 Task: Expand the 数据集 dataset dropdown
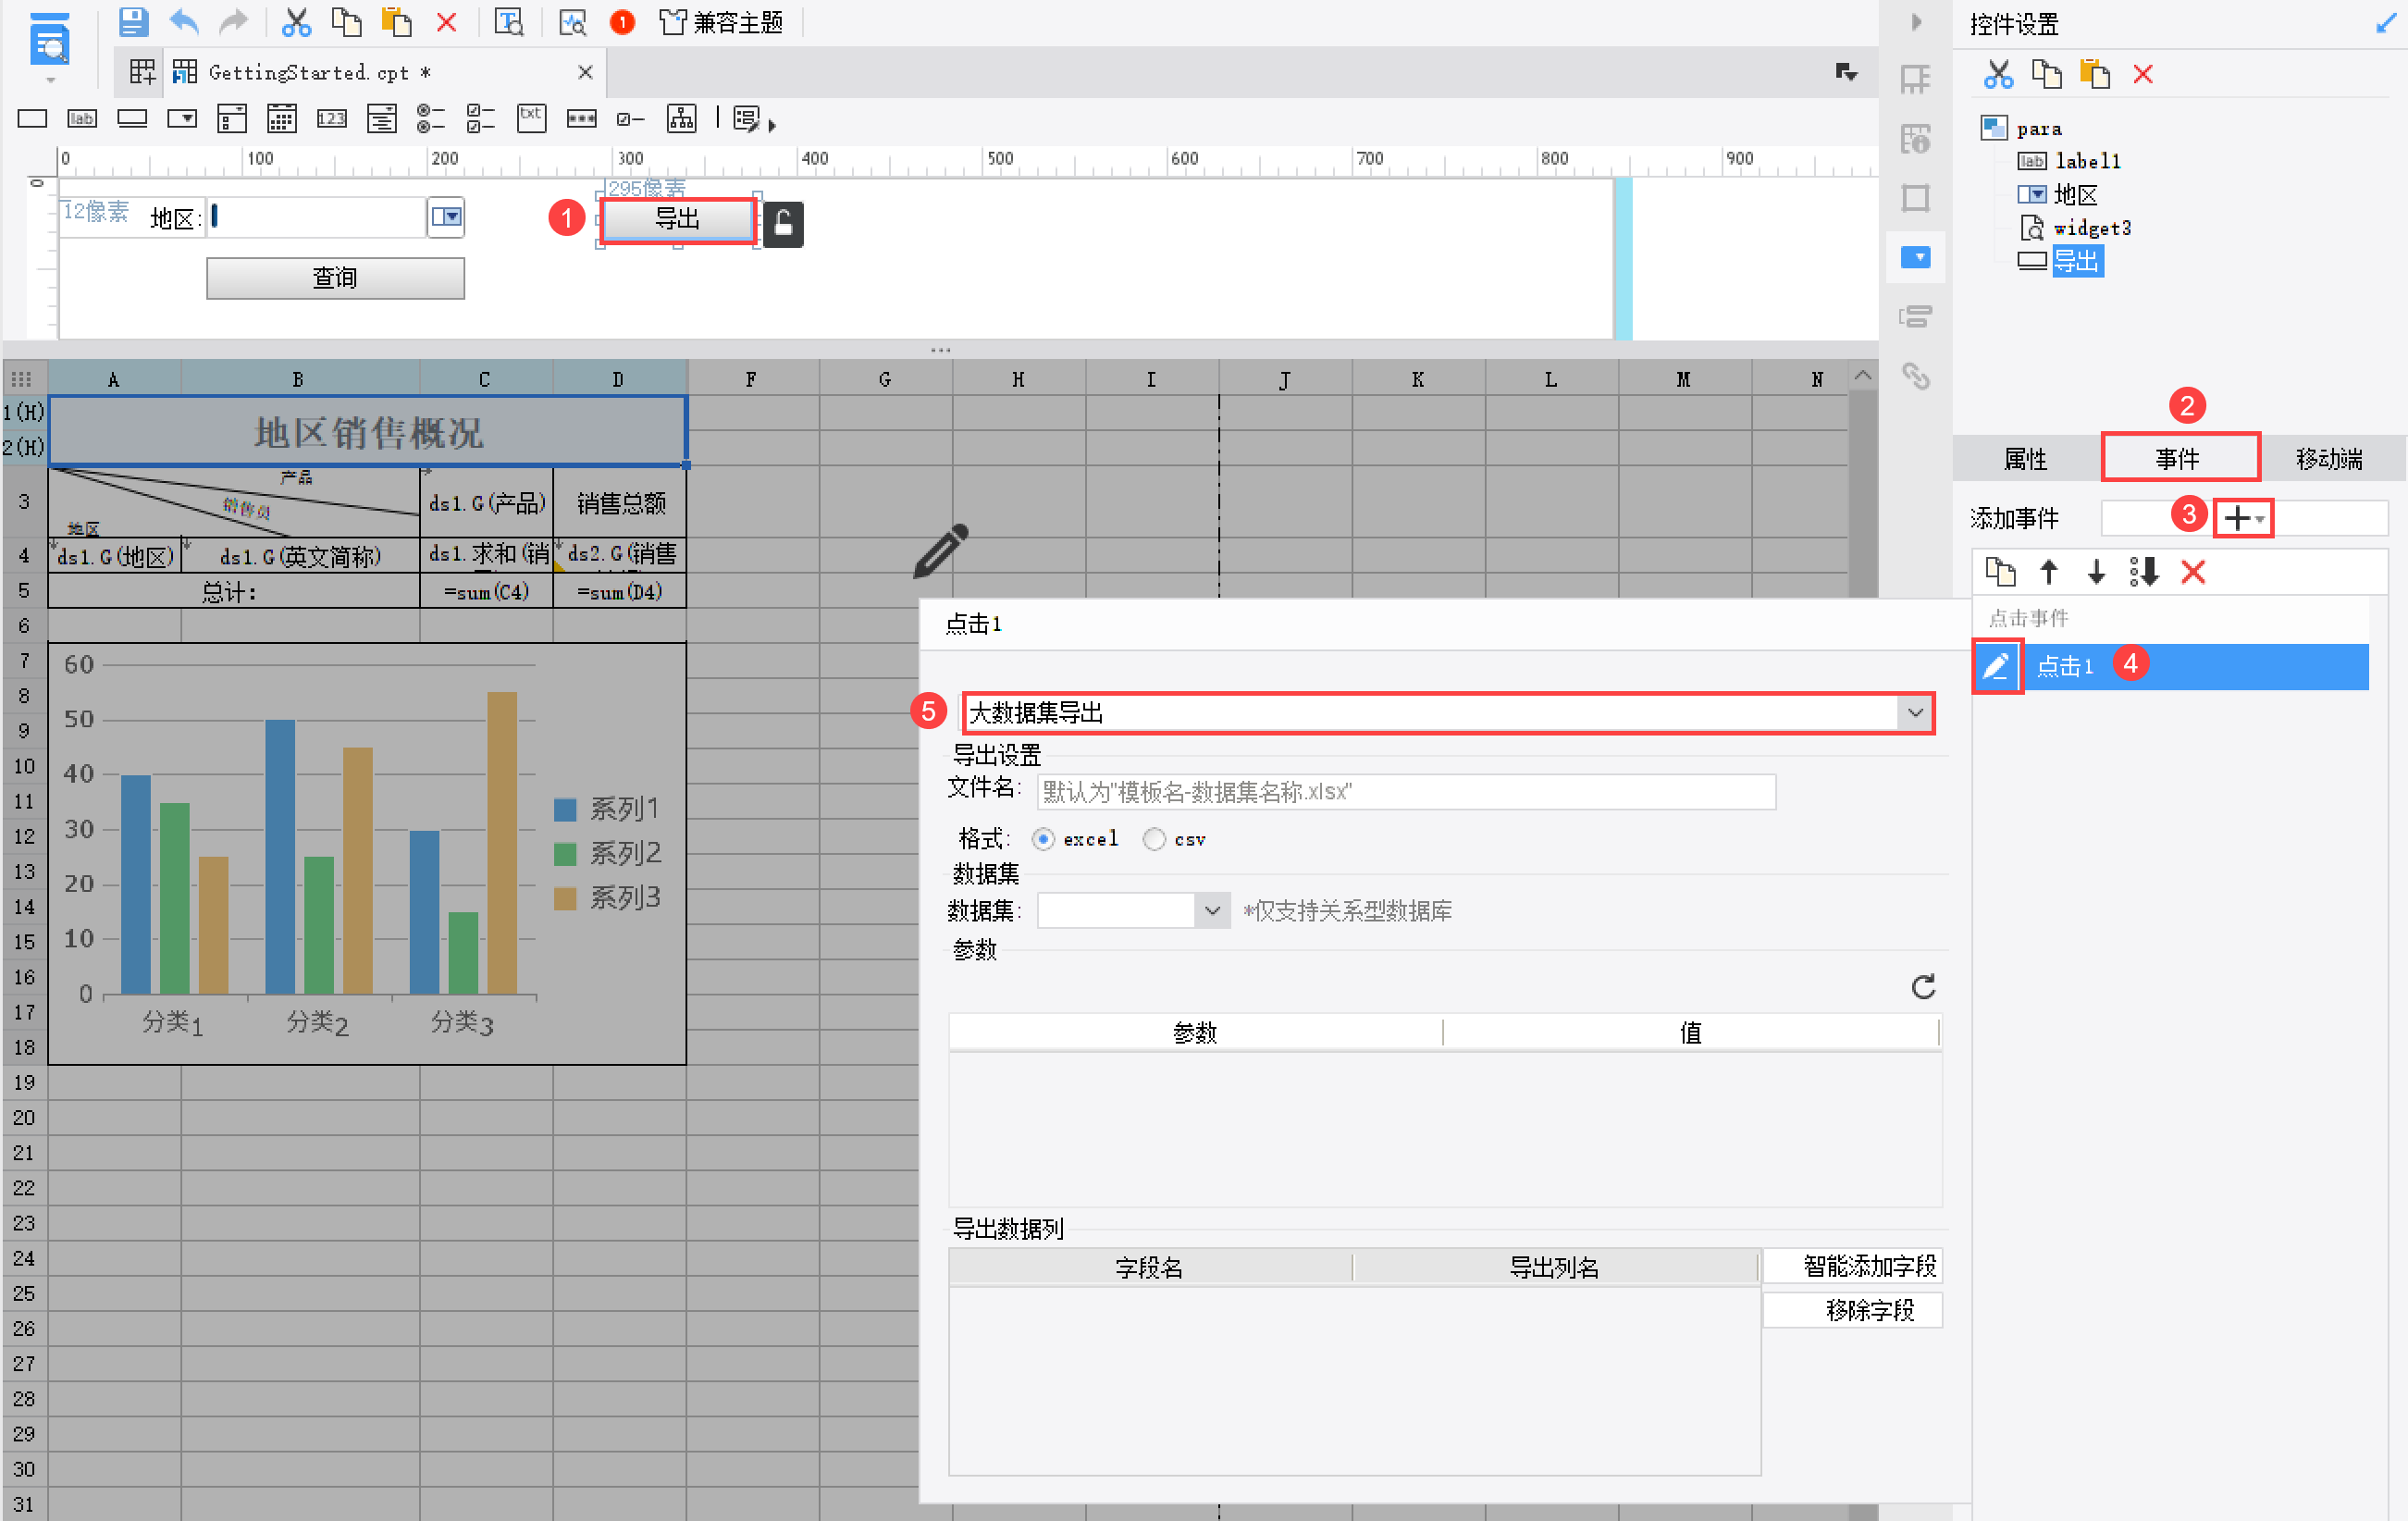point(1212,910)
